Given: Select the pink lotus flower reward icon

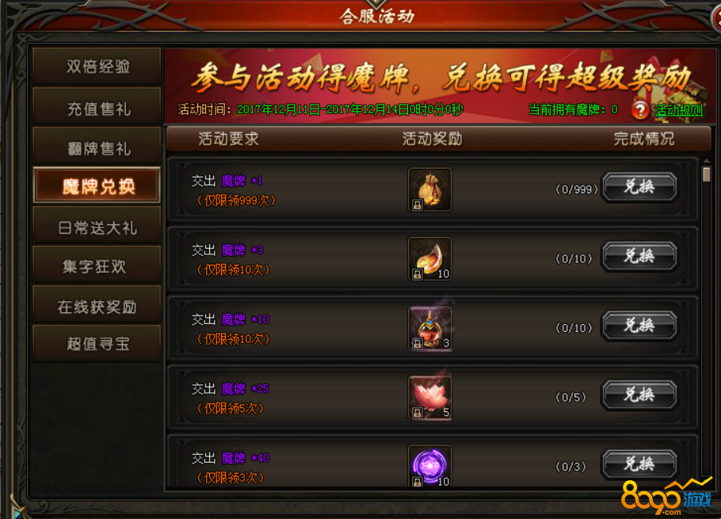Looking at the screenshot, I should click(429, 398).
